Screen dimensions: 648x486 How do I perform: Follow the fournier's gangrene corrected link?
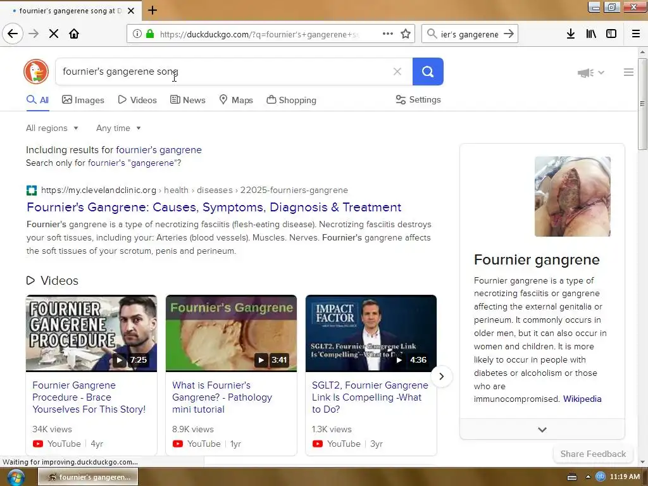coord(159,149)
